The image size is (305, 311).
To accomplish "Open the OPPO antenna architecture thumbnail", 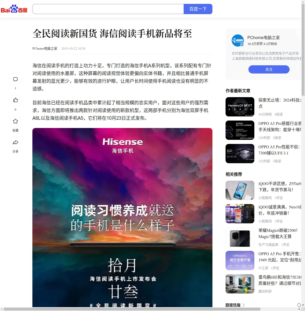I will coord(240,130).
